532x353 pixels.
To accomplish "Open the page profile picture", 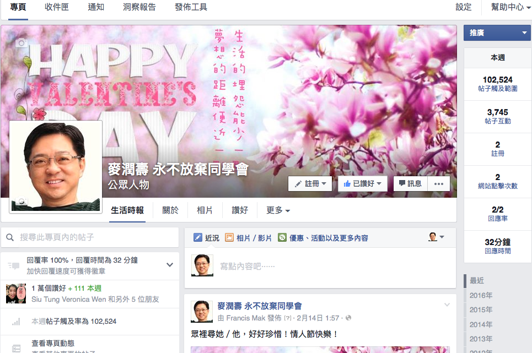I will click(x=56, y=167).
